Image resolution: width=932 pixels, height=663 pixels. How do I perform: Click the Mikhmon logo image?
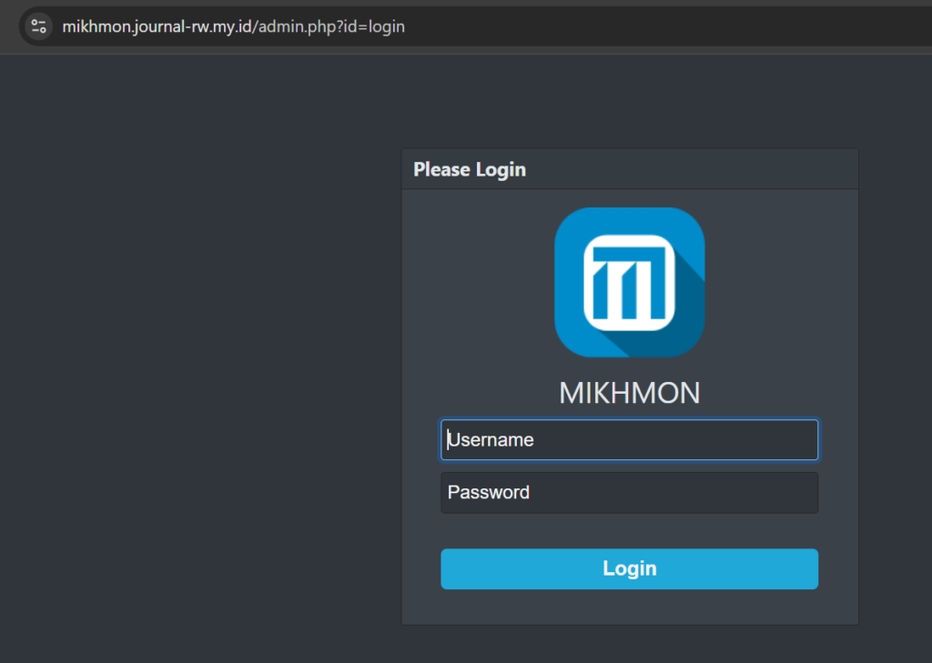pos(630,282)
